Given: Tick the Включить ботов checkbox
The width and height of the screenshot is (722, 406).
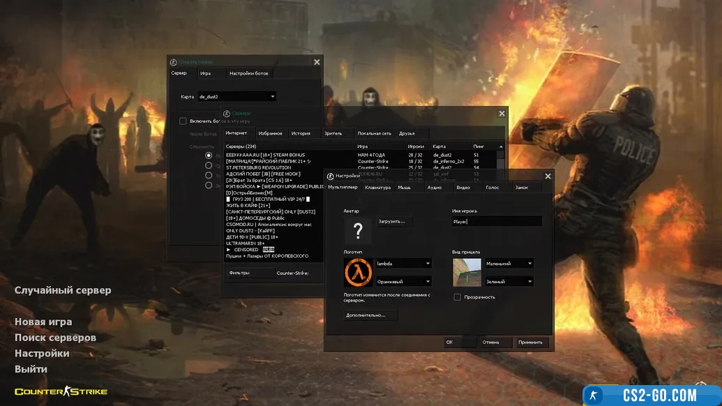Looking at the screenshot, I should click(x=183, y=121).
